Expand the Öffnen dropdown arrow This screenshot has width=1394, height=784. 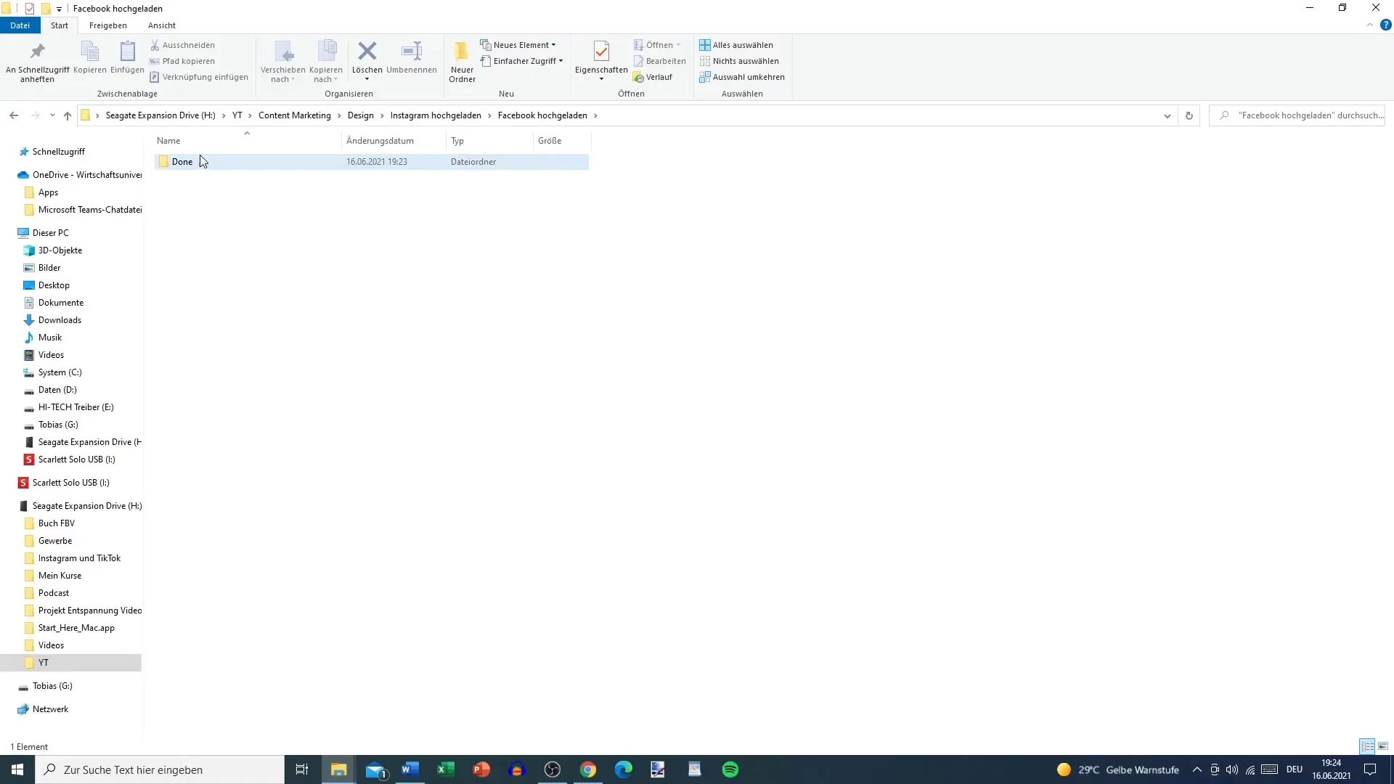681,44
